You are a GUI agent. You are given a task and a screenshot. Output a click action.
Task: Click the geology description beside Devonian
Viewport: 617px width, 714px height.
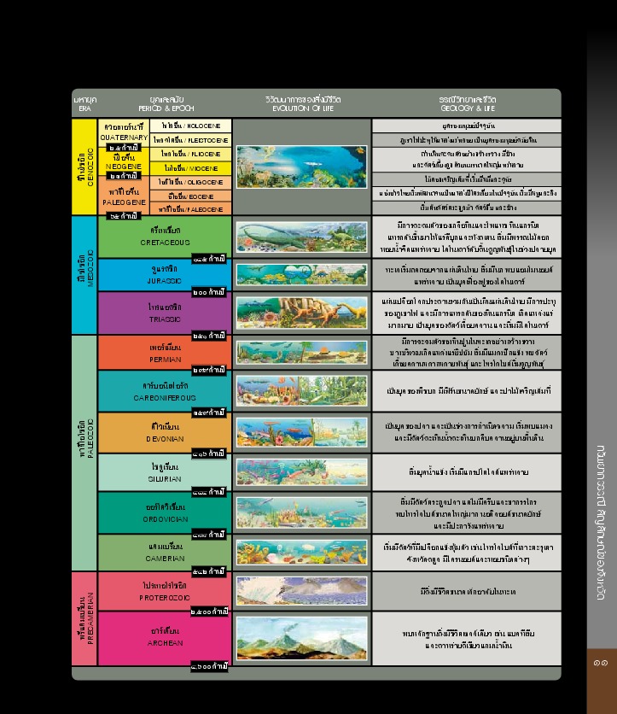467,432
